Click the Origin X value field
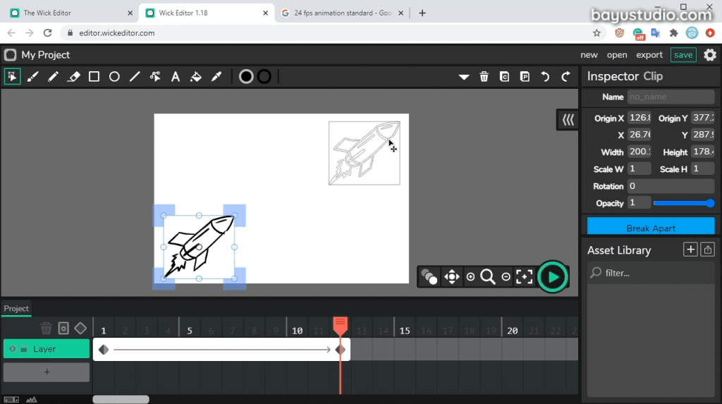The width and height of the screenshot is (722, 404). 639,118
